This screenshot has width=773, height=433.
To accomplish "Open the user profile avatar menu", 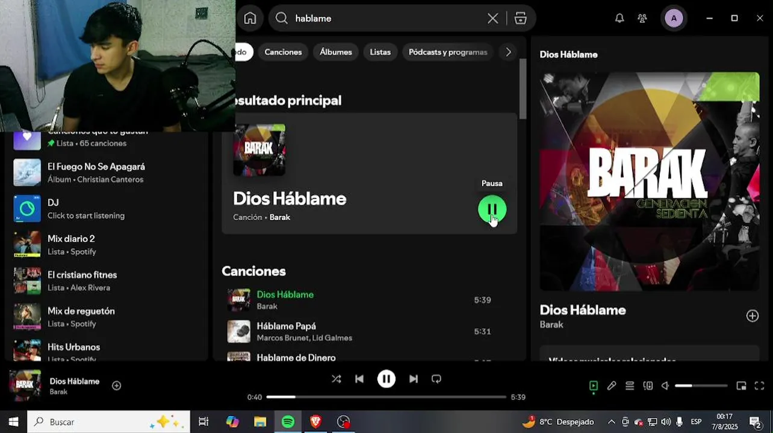I will click(674, 18).
